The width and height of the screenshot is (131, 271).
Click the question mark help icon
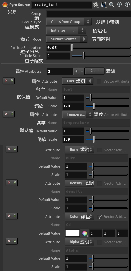127,5
